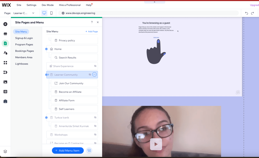
Task: Select the Self Learners page
Action: tap(74, 109)
